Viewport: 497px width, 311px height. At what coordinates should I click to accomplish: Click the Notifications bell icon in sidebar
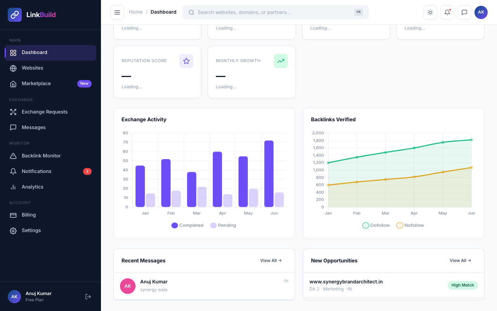13,171
